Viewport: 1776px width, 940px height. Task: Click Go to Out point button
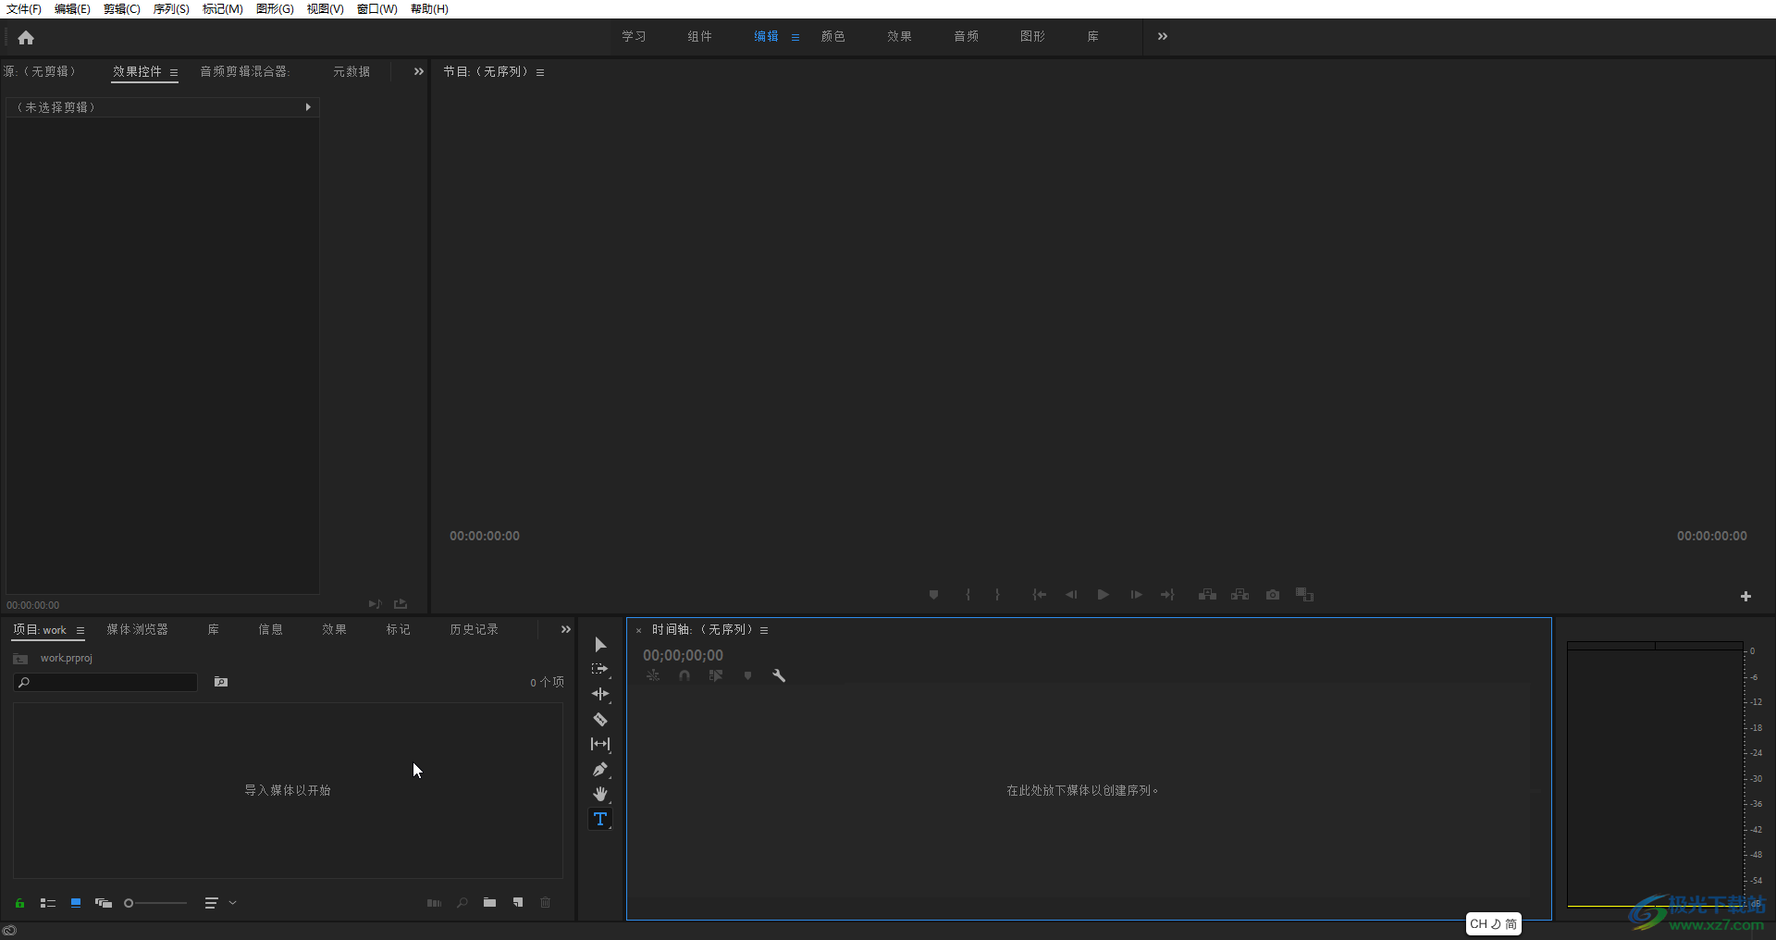pyautogui.click(x=1167, y=595)
